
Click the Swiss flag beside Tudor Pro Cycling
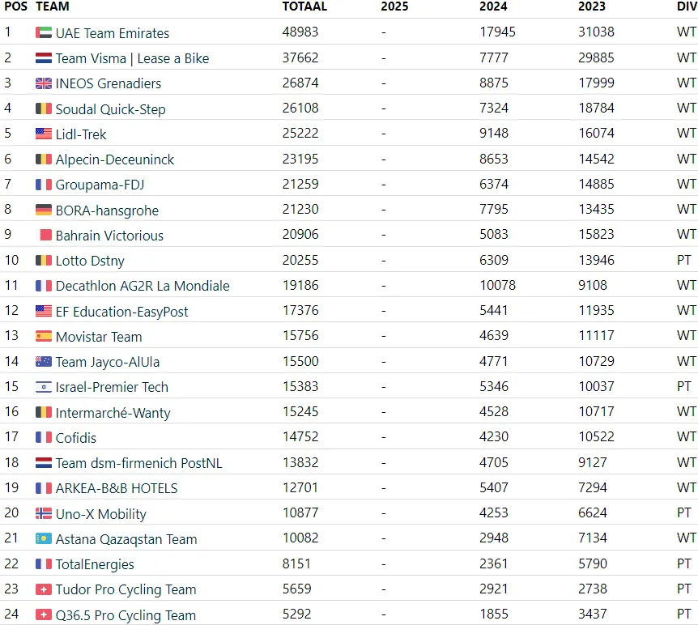(x=44, y=589)
